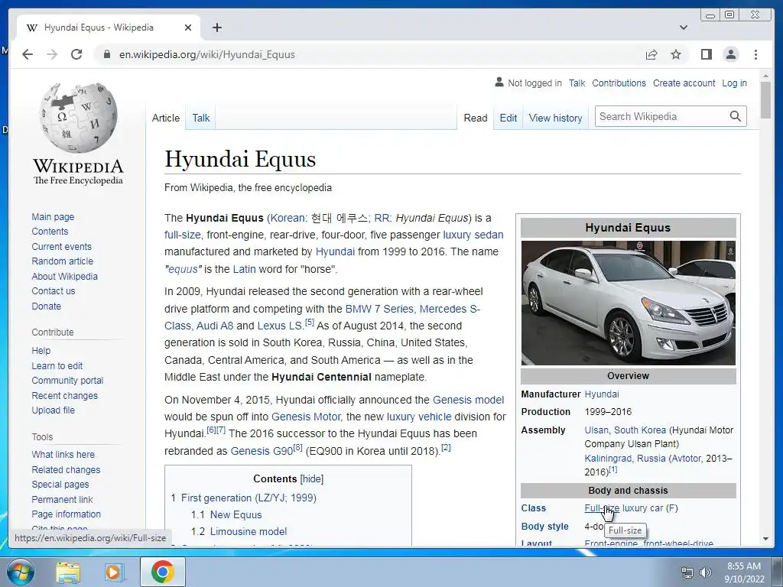Click the Current events sidebar link

[x=61, y=247]
